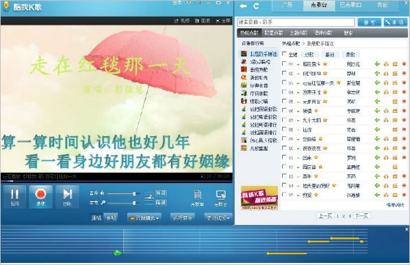Viewport: 410px width, 265px height.
Task: Open the 点歌单 song list icon
Action: coord(197,198)
